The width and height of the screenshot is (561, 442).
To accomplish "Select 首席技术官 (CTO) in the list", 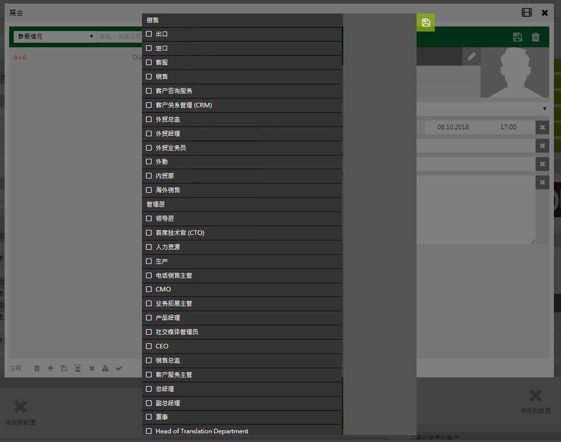I will (x=180, y=233).
